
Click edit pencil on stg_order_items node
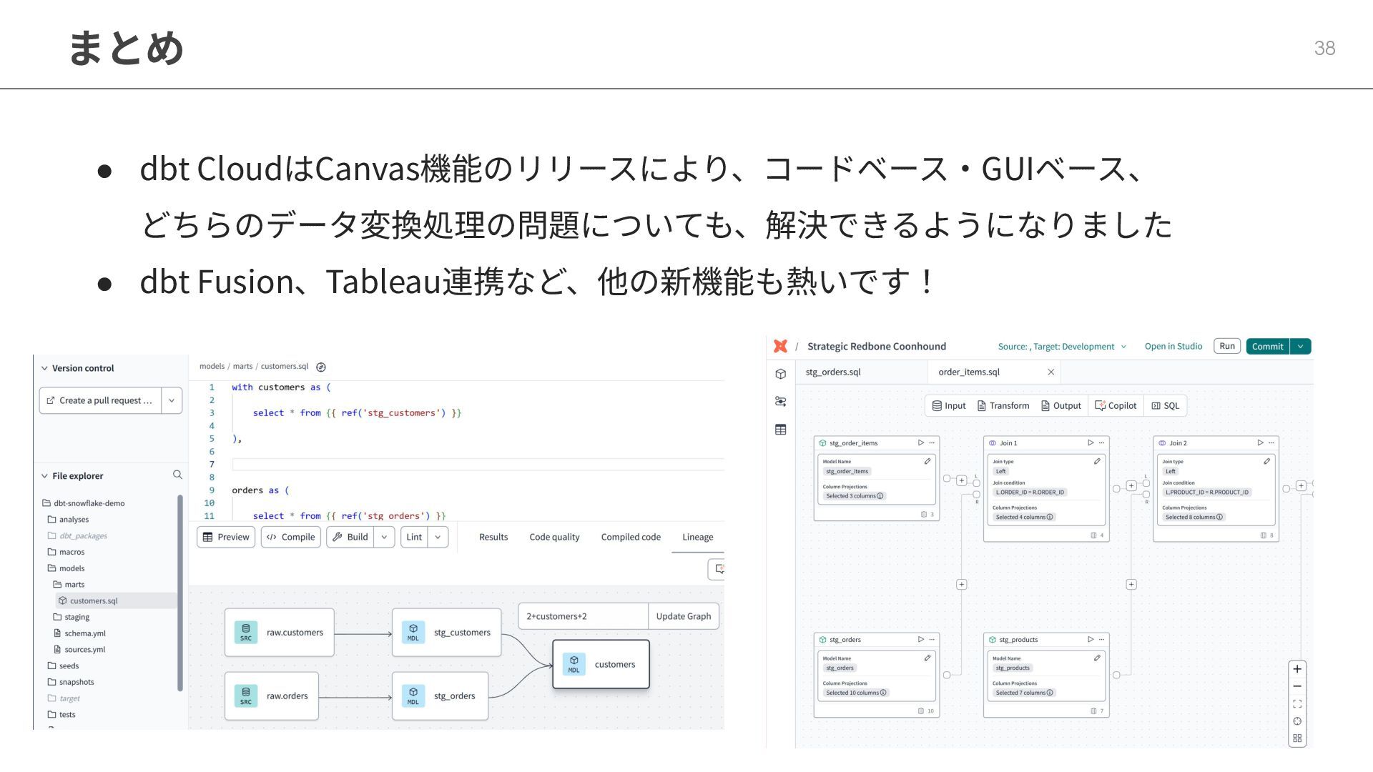[927, 461]
